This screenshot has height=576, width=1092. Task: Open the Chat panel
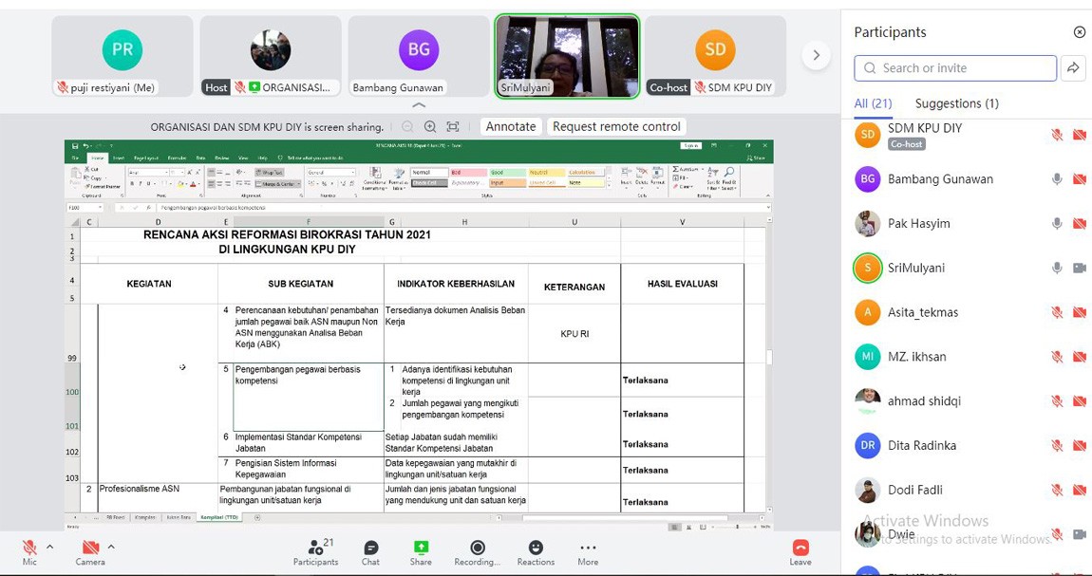(x=370, y=548)
